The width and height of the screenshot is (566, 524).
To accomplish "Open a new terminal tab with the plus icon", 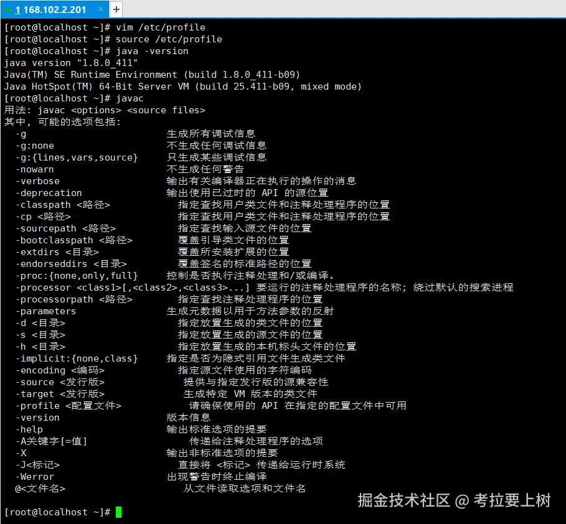I will [116, 9].
